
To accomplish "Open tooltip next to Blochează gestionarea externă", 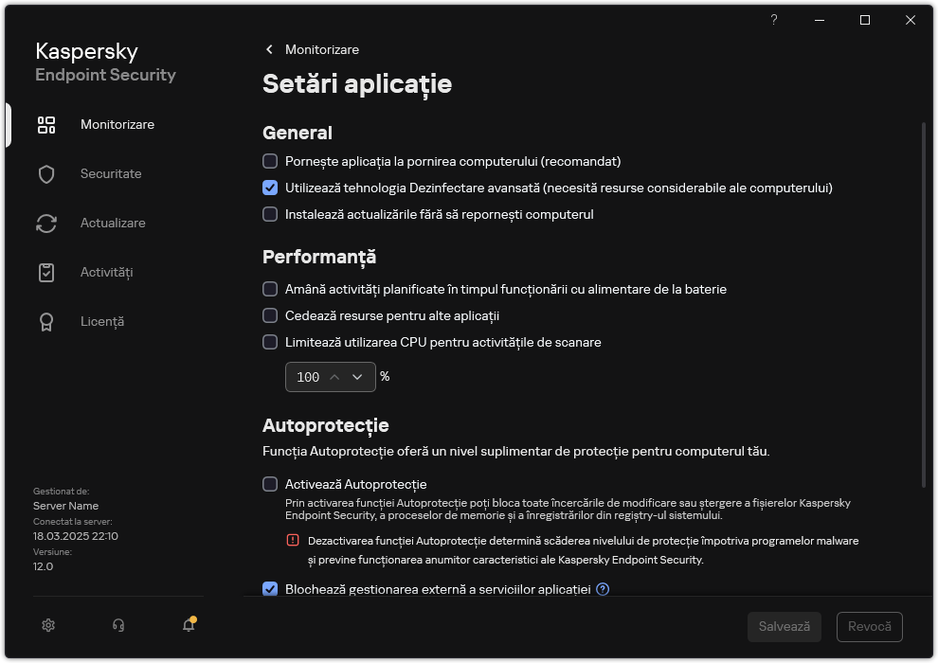I will pos(602,589).
